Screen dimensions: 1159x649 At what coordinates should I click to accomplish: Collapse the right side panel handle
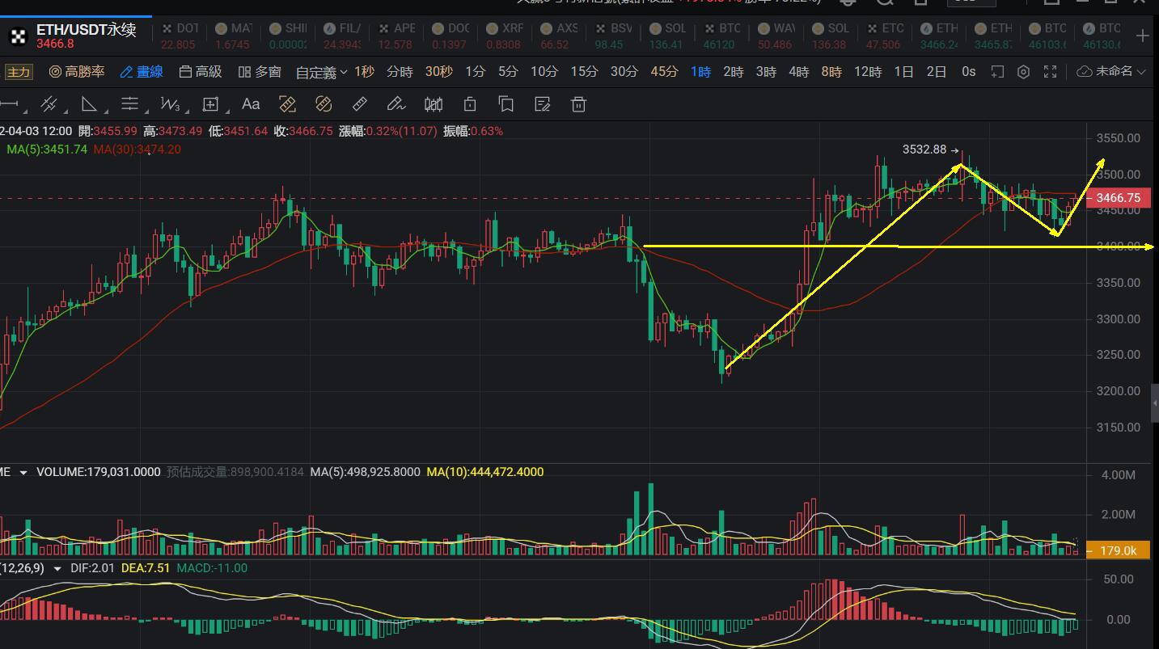(x=1155, y=402)
